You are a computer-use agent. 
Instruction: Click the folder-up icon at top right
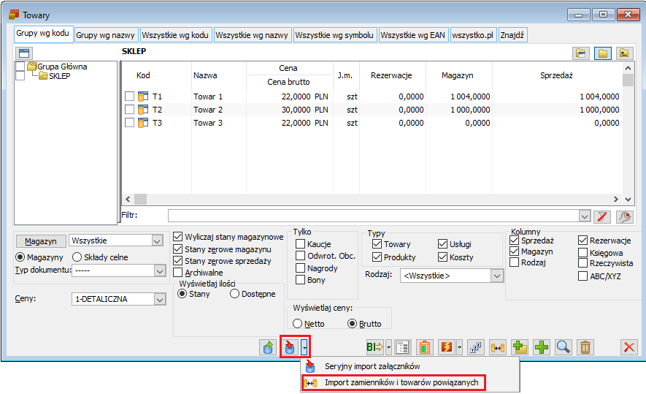625,53
